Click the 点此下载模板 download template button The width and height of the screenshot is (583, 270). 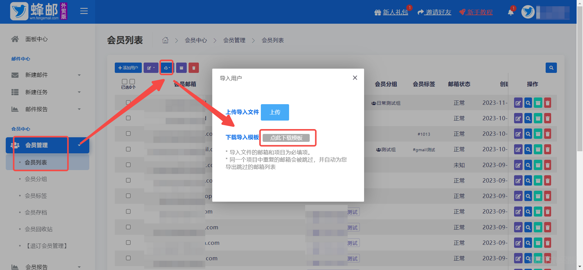click(x=286, y=138)
